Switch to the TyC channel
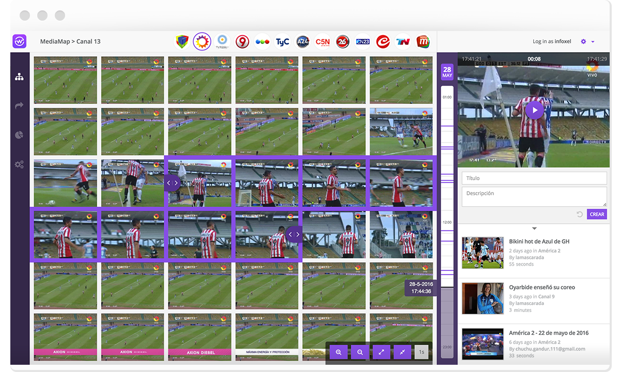Screen dimensions: 620x372 (283, 41)
